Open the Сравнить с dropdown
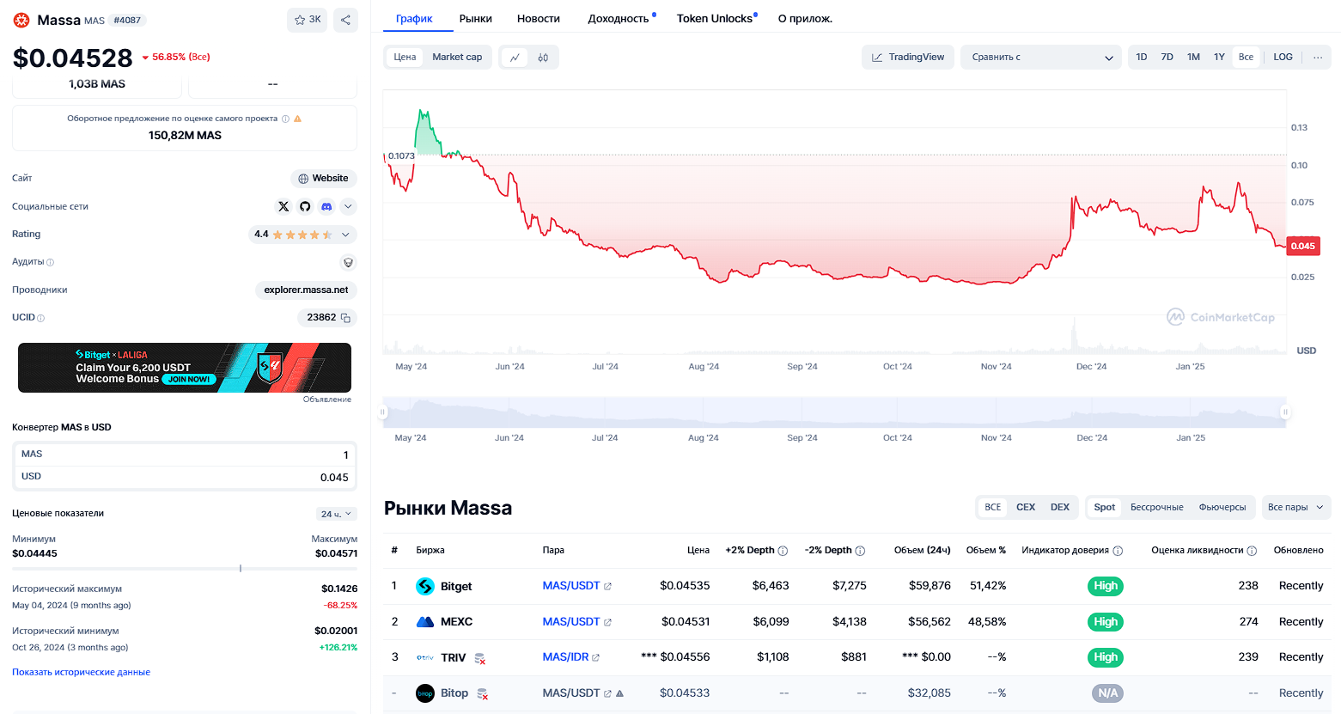1341x714 pixels. [1041, 58]
